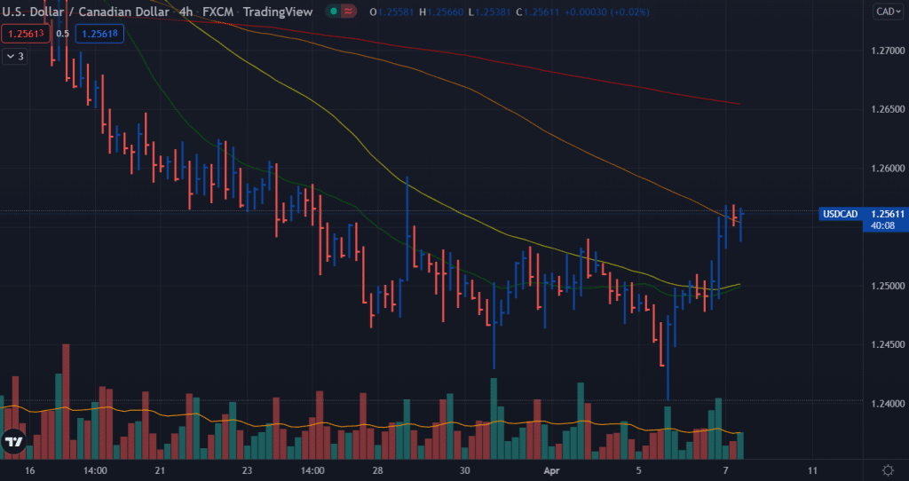Screen dimensions: 909x481
Task: Click the 1.26500 price scale label
Action: click(888, 109)
